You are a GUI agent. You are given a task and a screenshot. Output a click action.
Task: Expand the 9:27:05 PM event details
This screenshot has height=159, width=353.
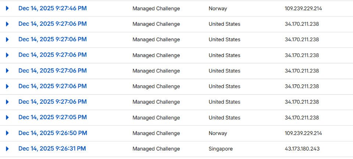coord(7,117)
